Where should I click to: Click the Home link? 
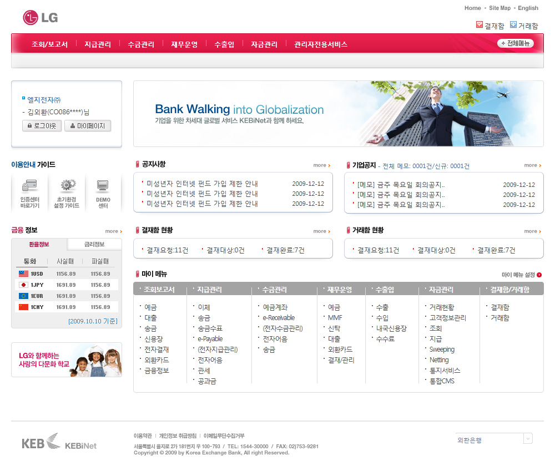472,8
